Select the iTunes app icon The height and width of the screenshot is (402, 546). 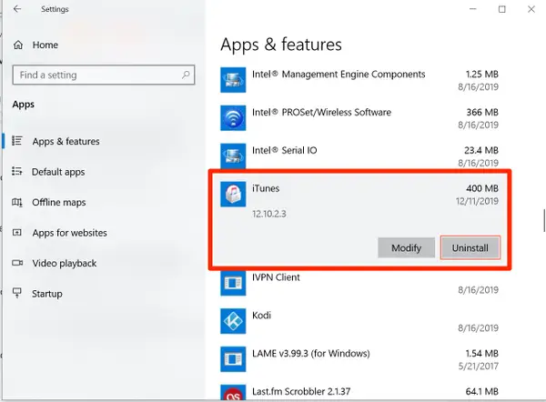(233, 195)
